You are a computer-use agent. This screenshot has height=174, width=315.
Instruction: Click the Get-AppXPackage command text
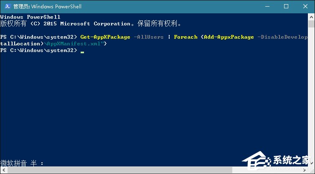(104, 37)
